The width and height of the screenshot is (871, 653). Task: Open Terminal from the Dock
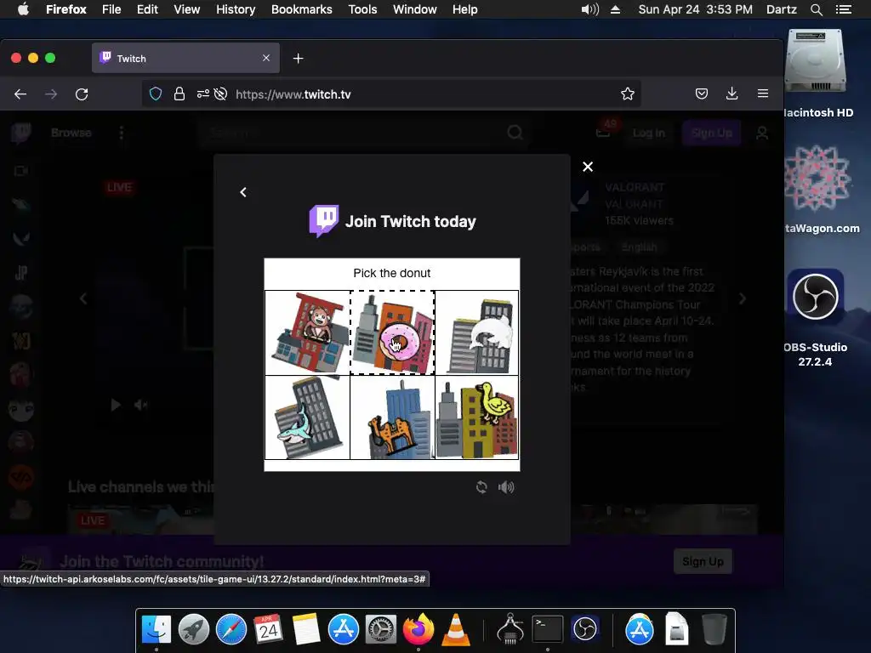point(548,629)
